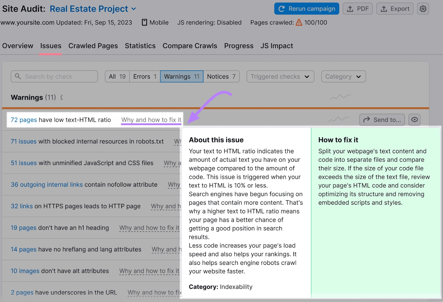The width and height of the screenshot is (443, 302).
Task: Hide the low text-HTML ratio issue via eye icon
Action: [x=414, y=120]
